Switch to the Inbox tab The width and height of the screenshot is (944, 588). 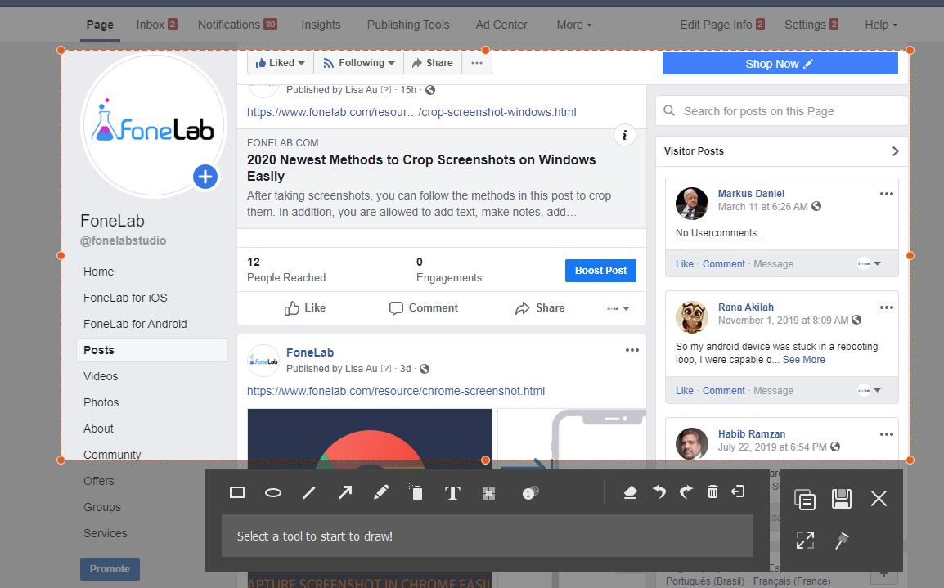point(156,25)
